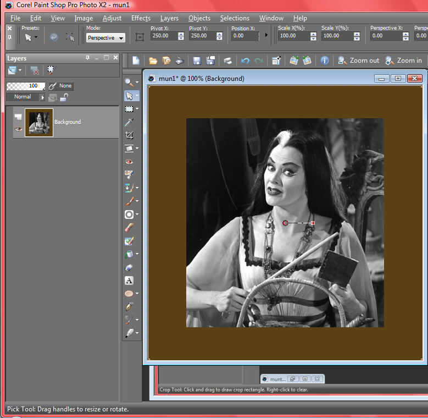Select the Dropper tool
Viewport: 428px width, 418px height.
129,122
